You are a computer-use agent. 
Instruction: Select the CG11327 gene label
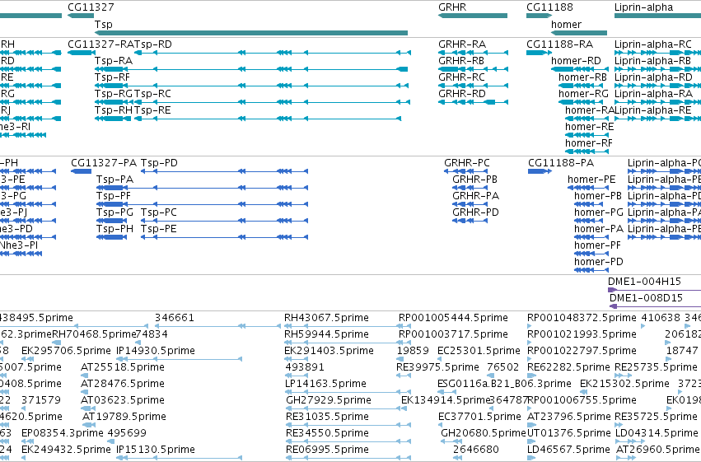91,7
